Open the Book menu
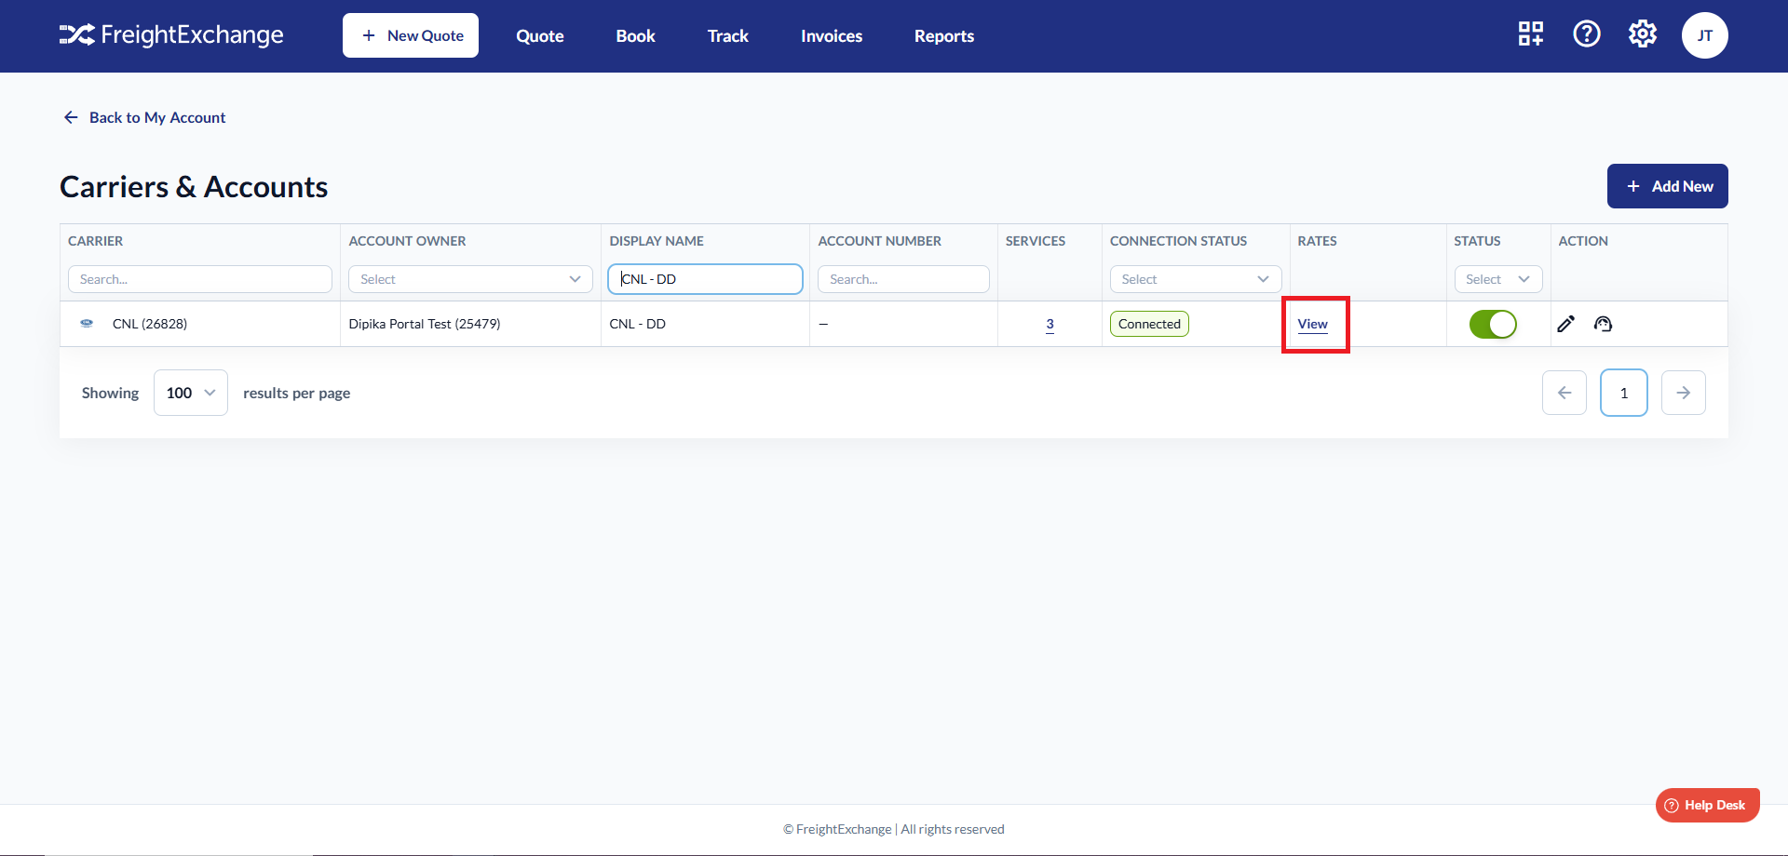 [x=636, y=35]
